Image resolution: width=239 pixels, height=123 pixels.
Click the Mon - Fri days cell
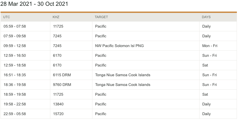[x=210, y=46]
